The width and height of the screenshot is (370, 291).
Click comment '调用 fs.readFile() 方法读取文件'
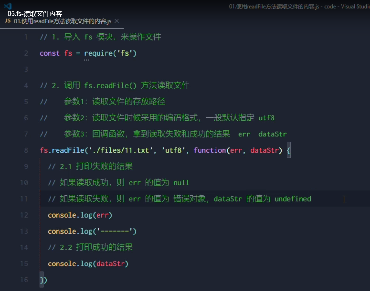[x=127, y=85]
